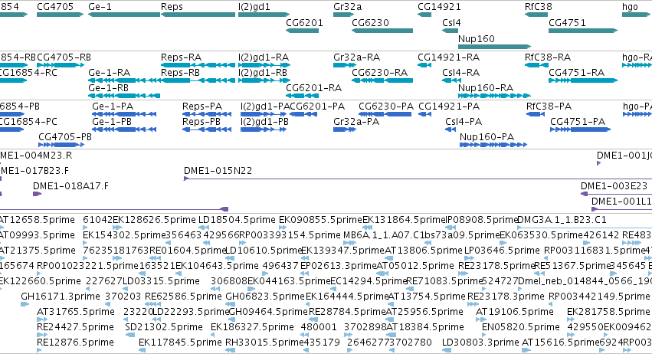The image size is (652, 354).
Task: Select EST EK117845.5prime
Action: (x=143, y=351)
